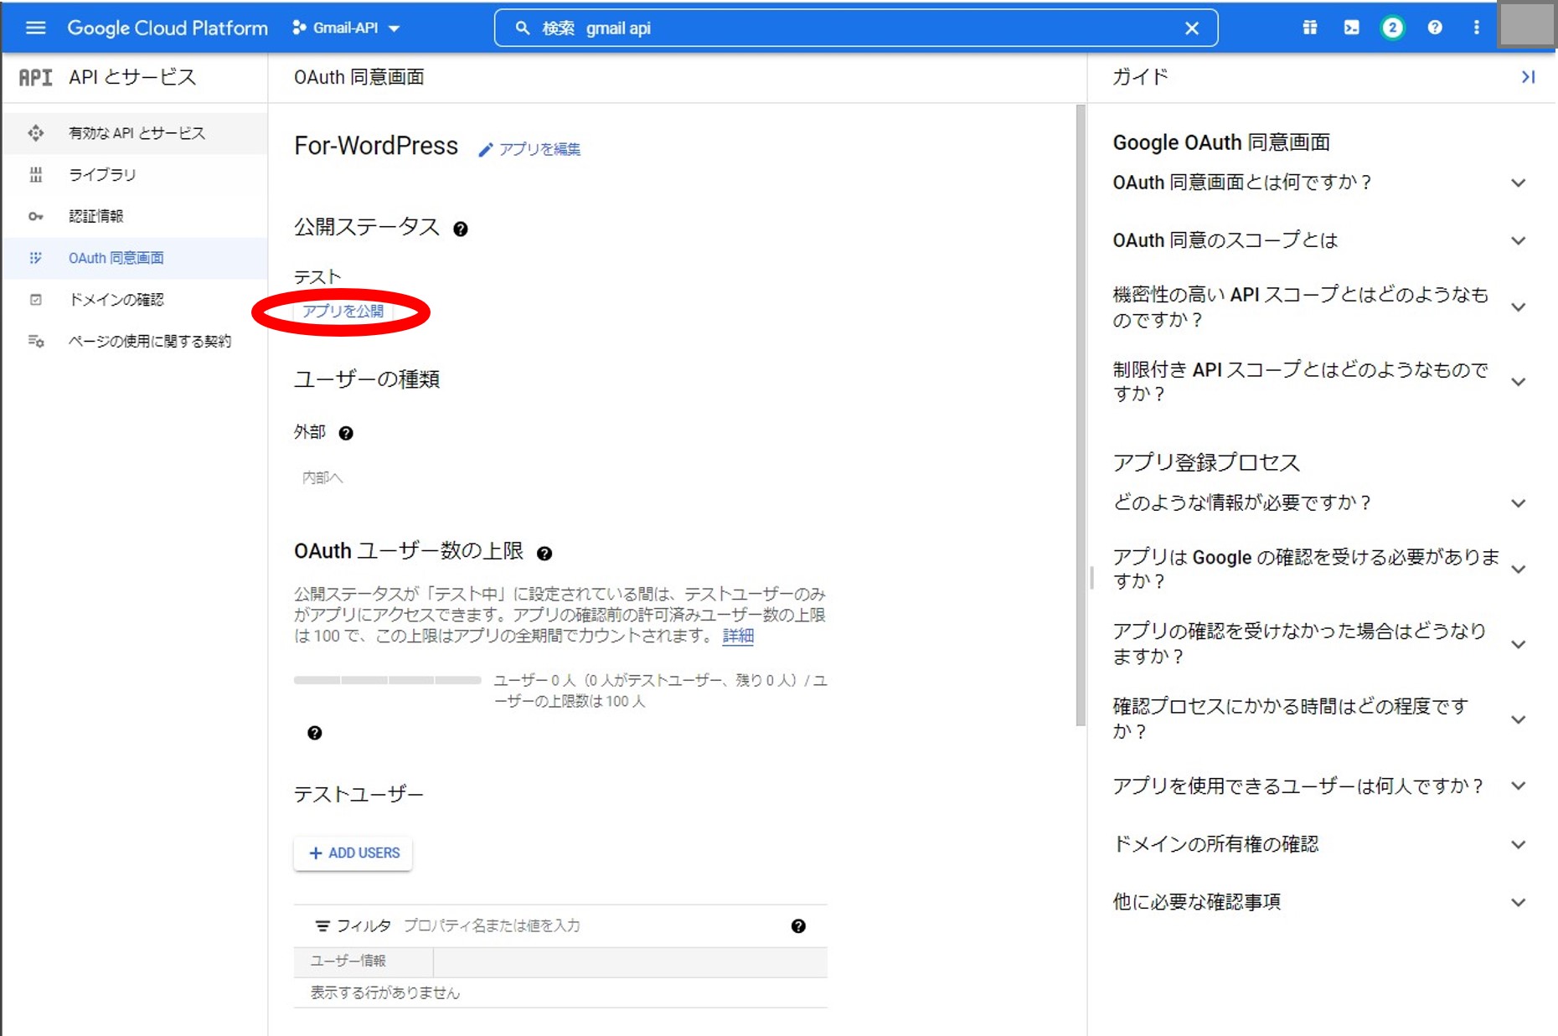Screen dimensions: 1558x1036
Task: Open the Gmail-API project selector dropdown
Action: (x=346, y=28)
